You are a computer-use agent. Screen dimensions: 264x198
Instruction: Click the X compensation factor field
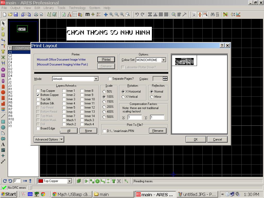coord(135,117)
